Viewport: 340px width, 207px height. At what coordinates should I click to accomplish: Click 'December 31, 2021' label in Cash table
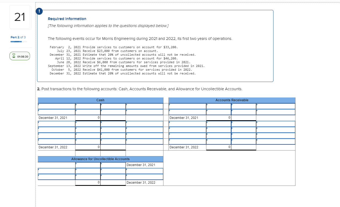53,118
